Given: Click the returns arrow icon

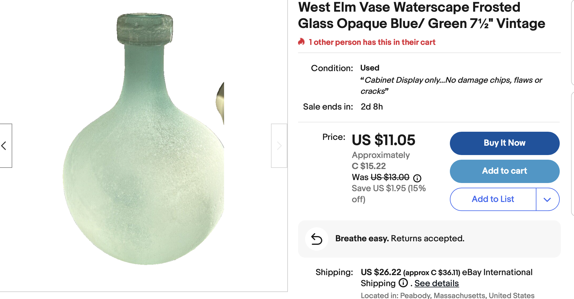Looking at the screenshot, I should [x=316, y=239].
